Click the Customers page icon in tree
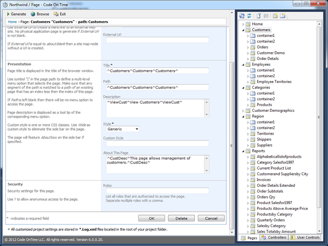 (x=248, y=30)
